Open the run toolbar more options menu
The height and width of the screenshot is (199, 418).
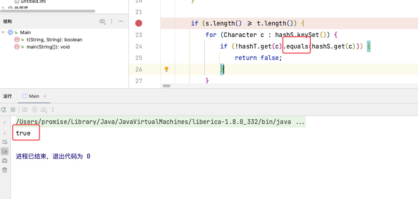click(53, 110)
